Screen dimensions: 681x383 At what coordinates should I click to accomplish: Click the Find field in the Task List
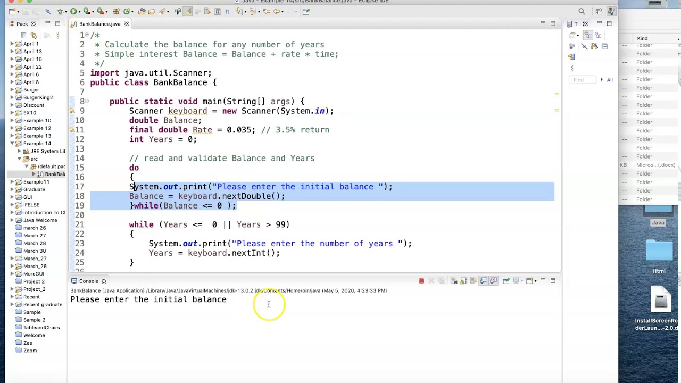[583, 80]
